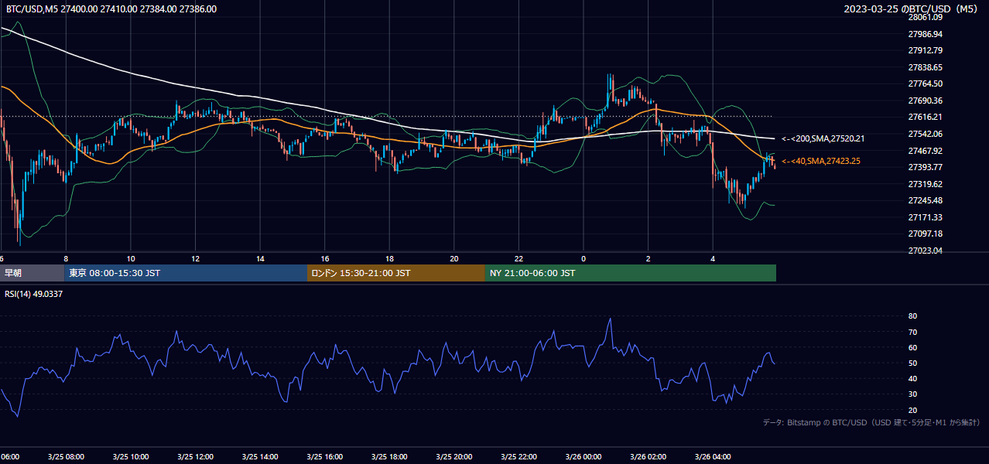The image size is (989, 464).
Task: Select the 3/26 00:00 time axis label
Action: tap(583, 457)
